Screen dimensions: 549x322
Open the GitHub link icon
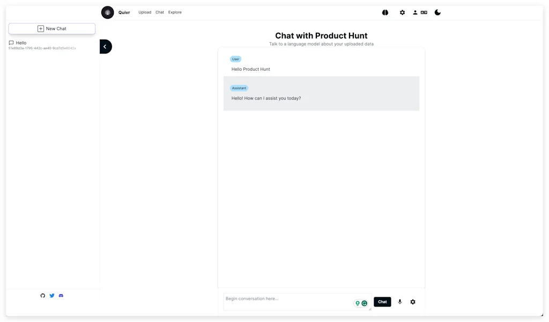[43, 296]
